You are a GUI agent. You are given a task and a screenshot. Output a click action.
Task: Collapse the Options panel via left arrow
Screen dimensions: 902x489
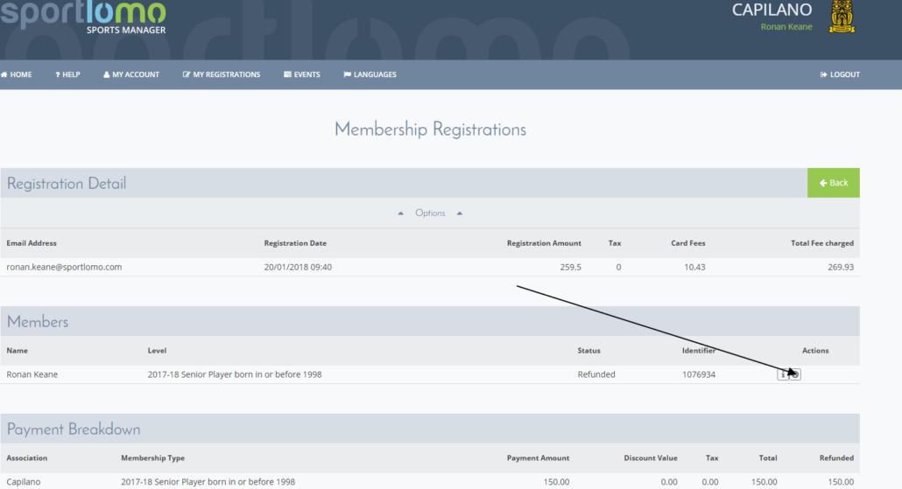pyautogui.click(x=401, y=213)
